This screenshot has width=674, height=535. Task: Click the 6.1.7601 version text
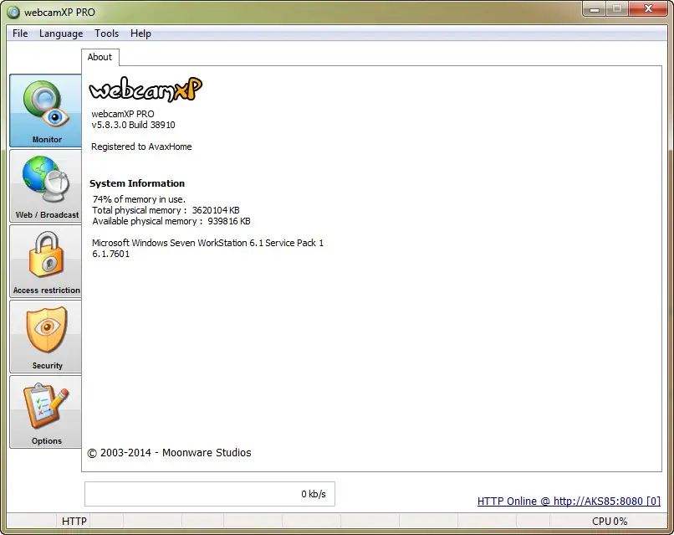tap(110, 254)
